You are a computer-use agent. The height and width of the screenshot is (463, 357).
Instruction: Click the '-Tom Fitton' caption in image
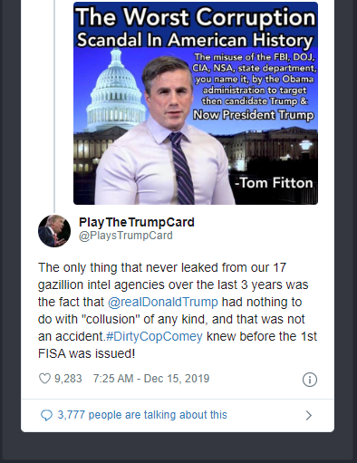274,183
